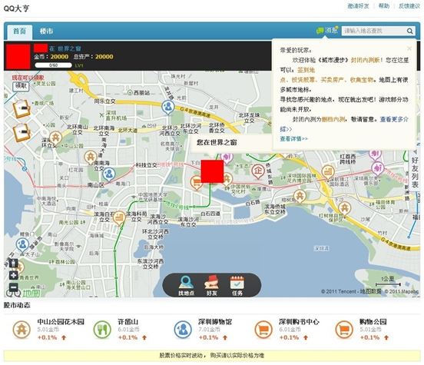
Task: Click the search magnifier icon
Action: [x=410, y=31]
